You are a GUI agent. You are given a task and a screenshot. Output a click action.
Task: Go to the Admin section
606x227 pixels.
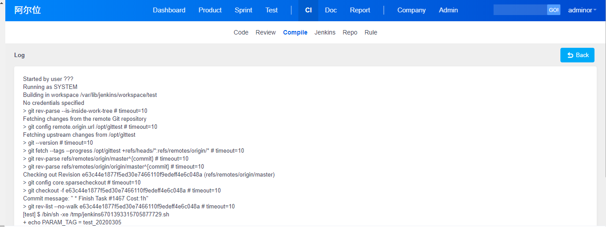(x=448, y=10)
